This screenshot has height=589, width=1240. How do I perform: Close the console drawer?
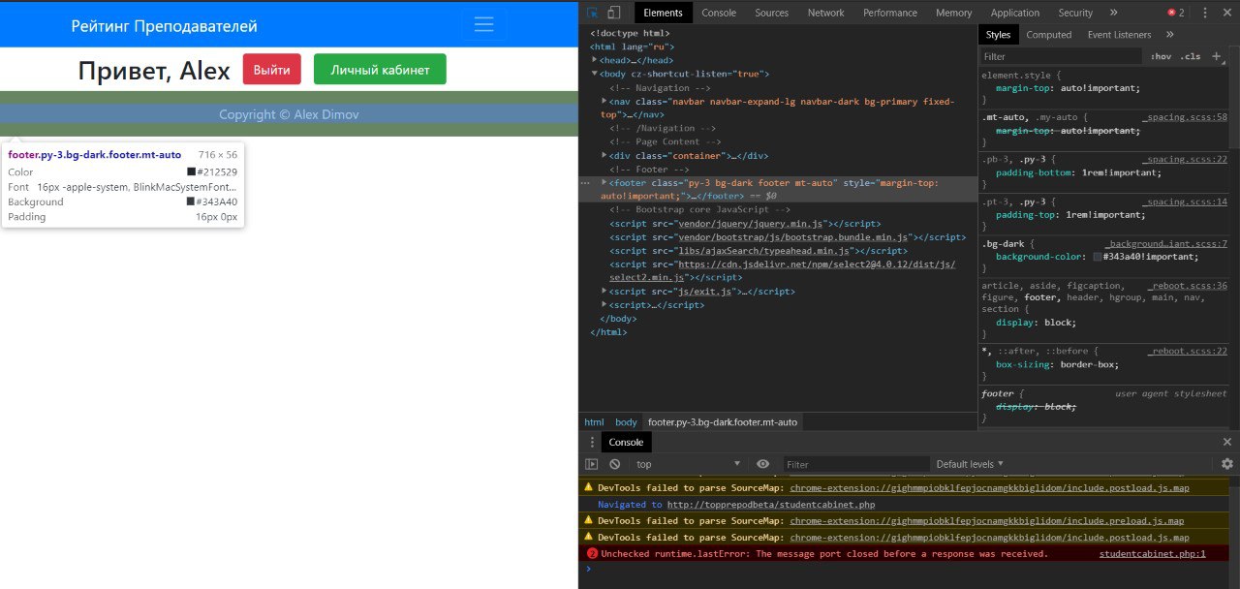click(x=1227, y=442)
